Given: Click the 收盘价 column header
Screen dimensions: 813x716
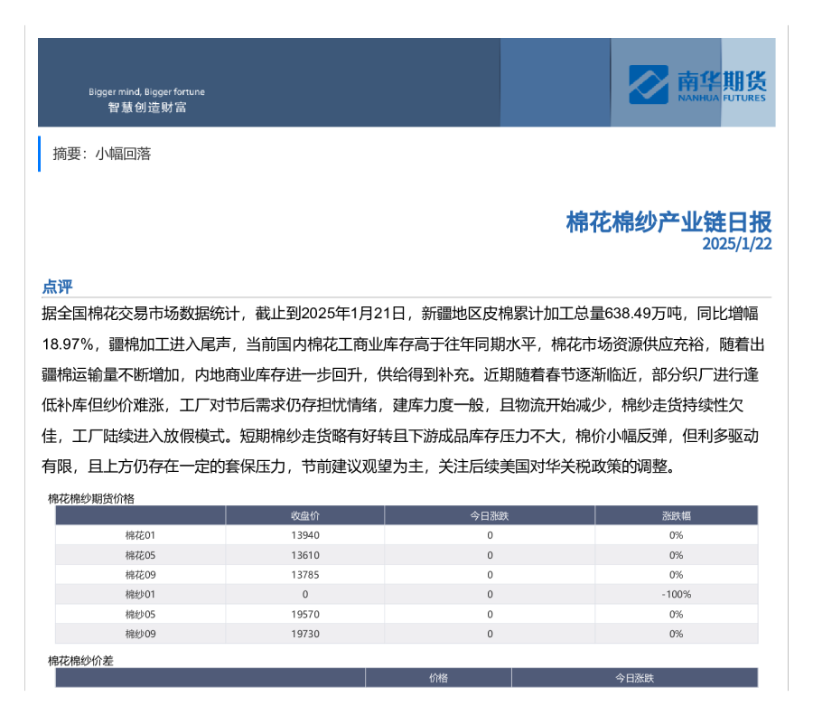Looking at the screenshot, I should coord(304,515).
